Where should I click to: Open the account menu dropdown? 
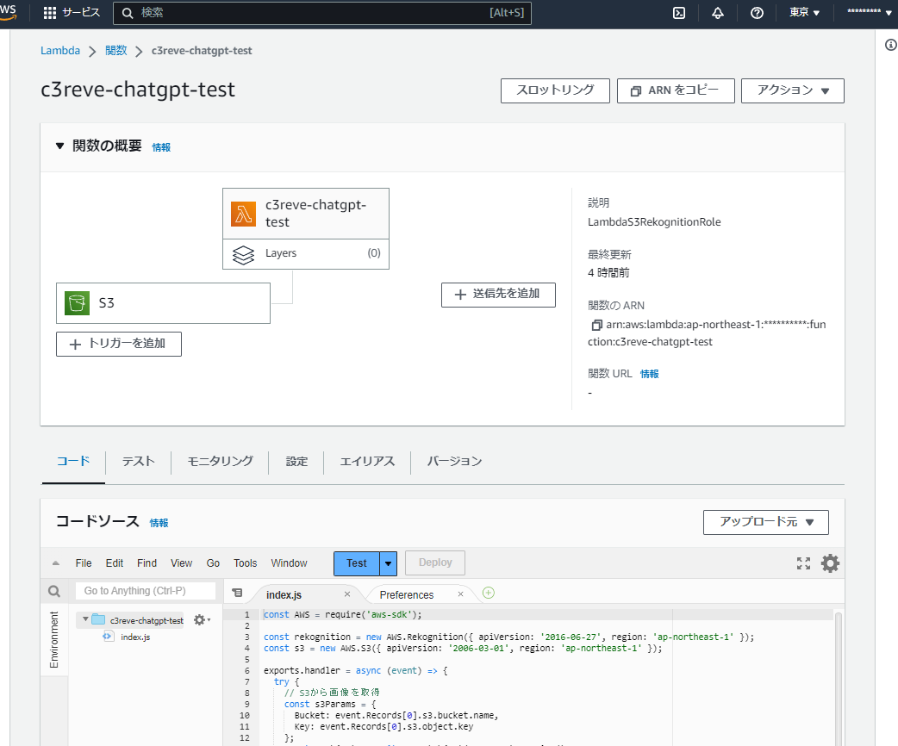point(870,13)
